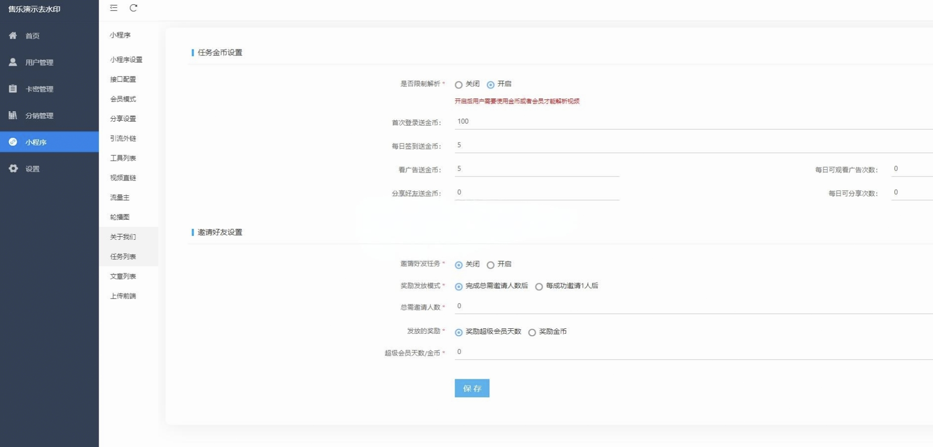This screenshot has height=447, width=933.
Task: Click the card-key icon beside 卡密管理
Action: point(13,89)
